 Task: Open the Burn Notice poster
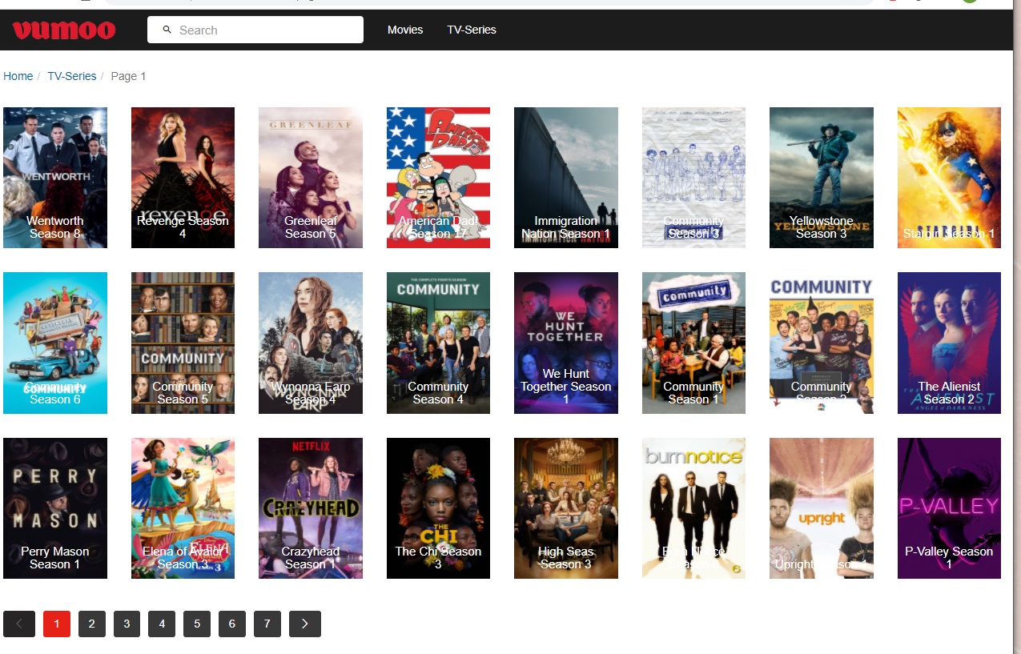click(693, 508)
